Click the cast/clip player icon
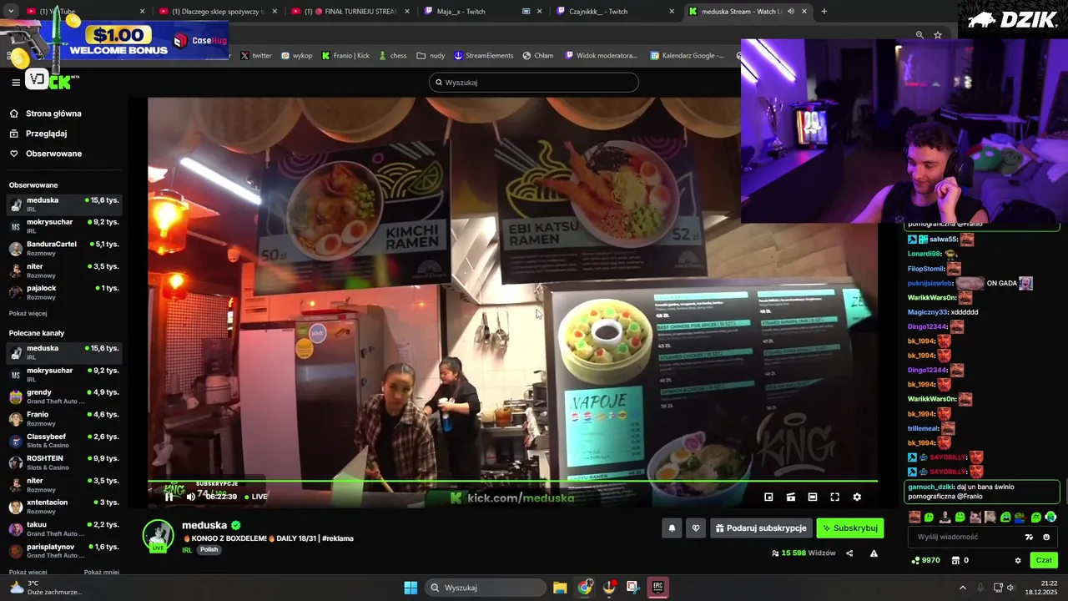The width and height of the screenshot is (1068, 601). [x=791, y=497]
